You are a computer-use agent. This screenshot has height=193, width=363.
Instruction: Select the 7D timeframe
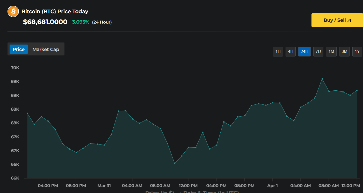click(318, 51)
